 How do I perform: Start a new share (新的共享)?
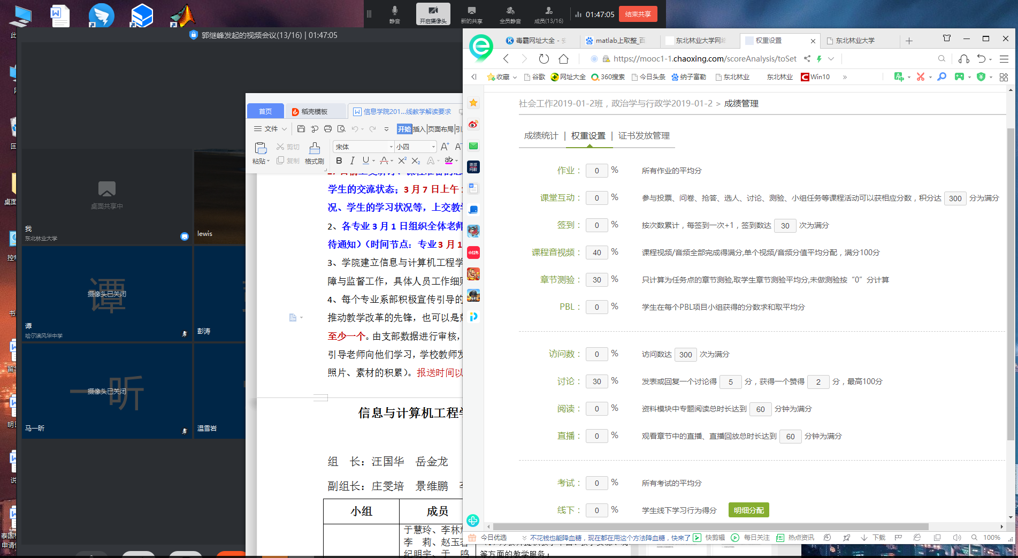coord(471,14)
